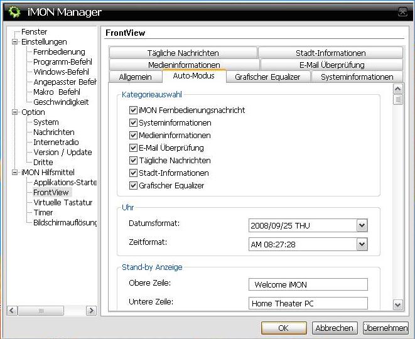415x339 pixels.
Task: Select the Auto-Modus tab
Action: (x=194, y=76)
